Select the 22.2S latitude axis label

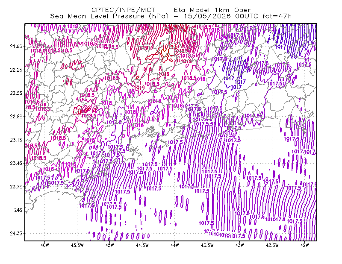[x=16, y=70]
